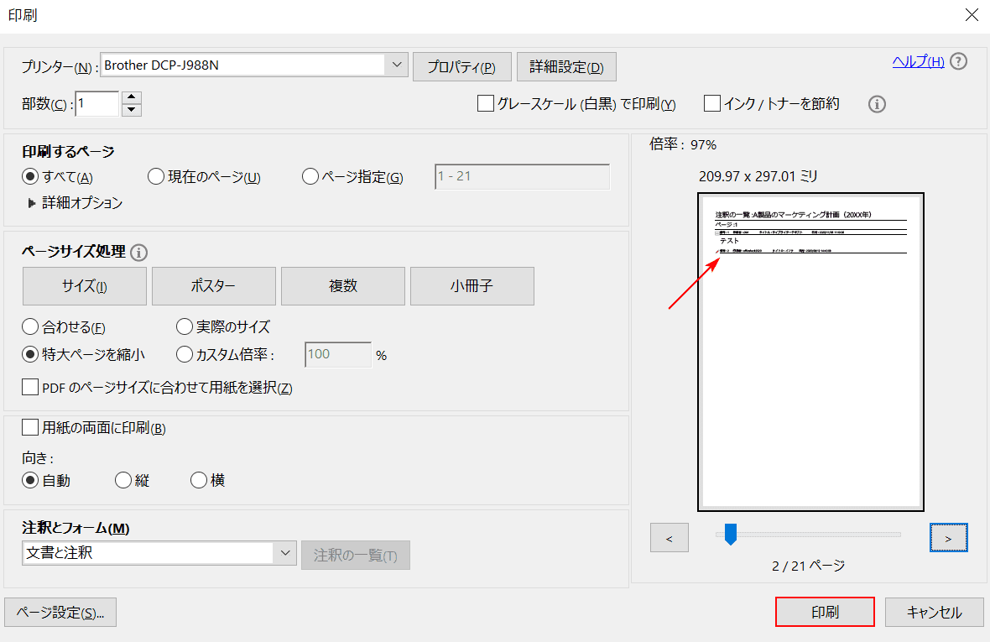Go to next preview page

948,538
